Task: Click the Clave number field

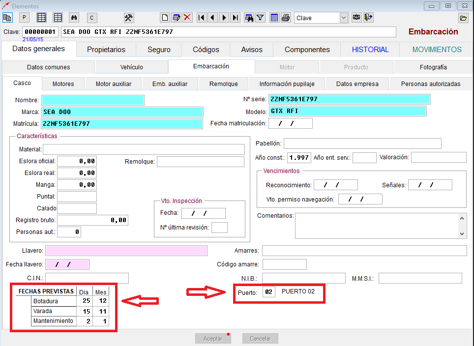Action: 40,32
